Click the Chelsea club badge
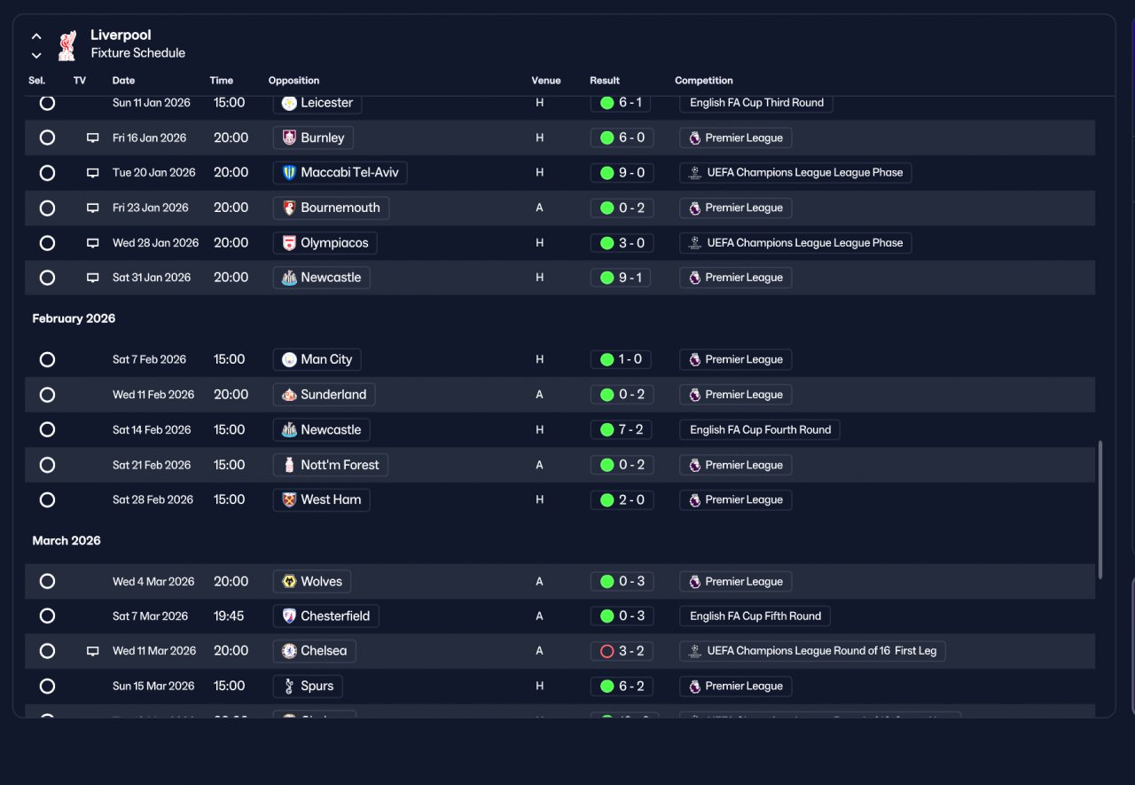 coord(288,651)
